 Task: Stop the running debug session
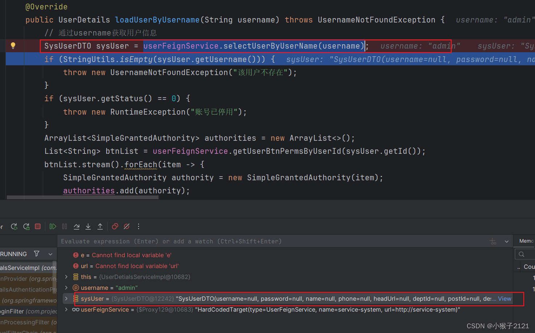(x=38, y=226)
